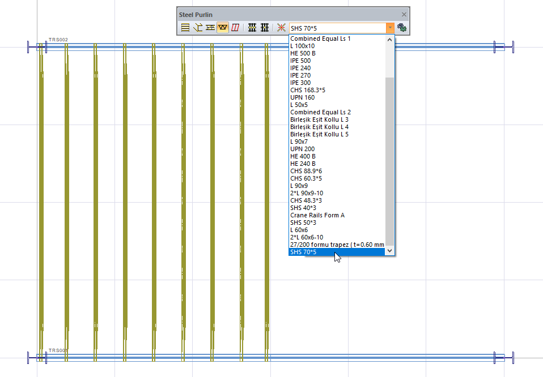Click the first dense grid pattern icon
The height and width of the screenshot is (377, 543).
[252, 27]
